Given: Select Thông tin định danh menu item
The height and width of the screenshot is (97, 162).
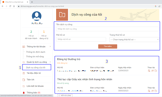Looking at the screenshot, I should 36,52.
